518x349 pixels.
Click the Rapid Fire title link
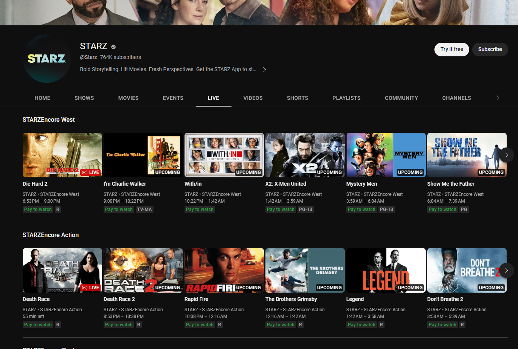[x=197, y=299]
